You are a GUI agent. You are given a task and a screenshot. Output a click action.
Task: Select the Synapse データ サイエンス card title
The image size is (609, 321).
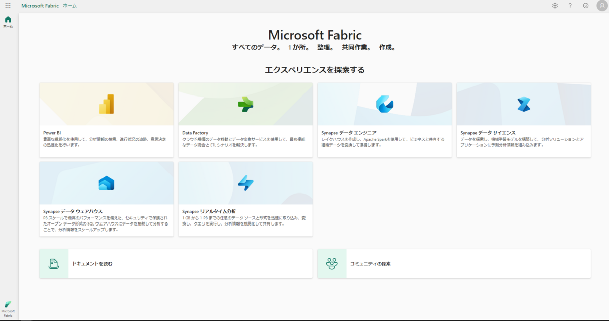tap(488, 133)
